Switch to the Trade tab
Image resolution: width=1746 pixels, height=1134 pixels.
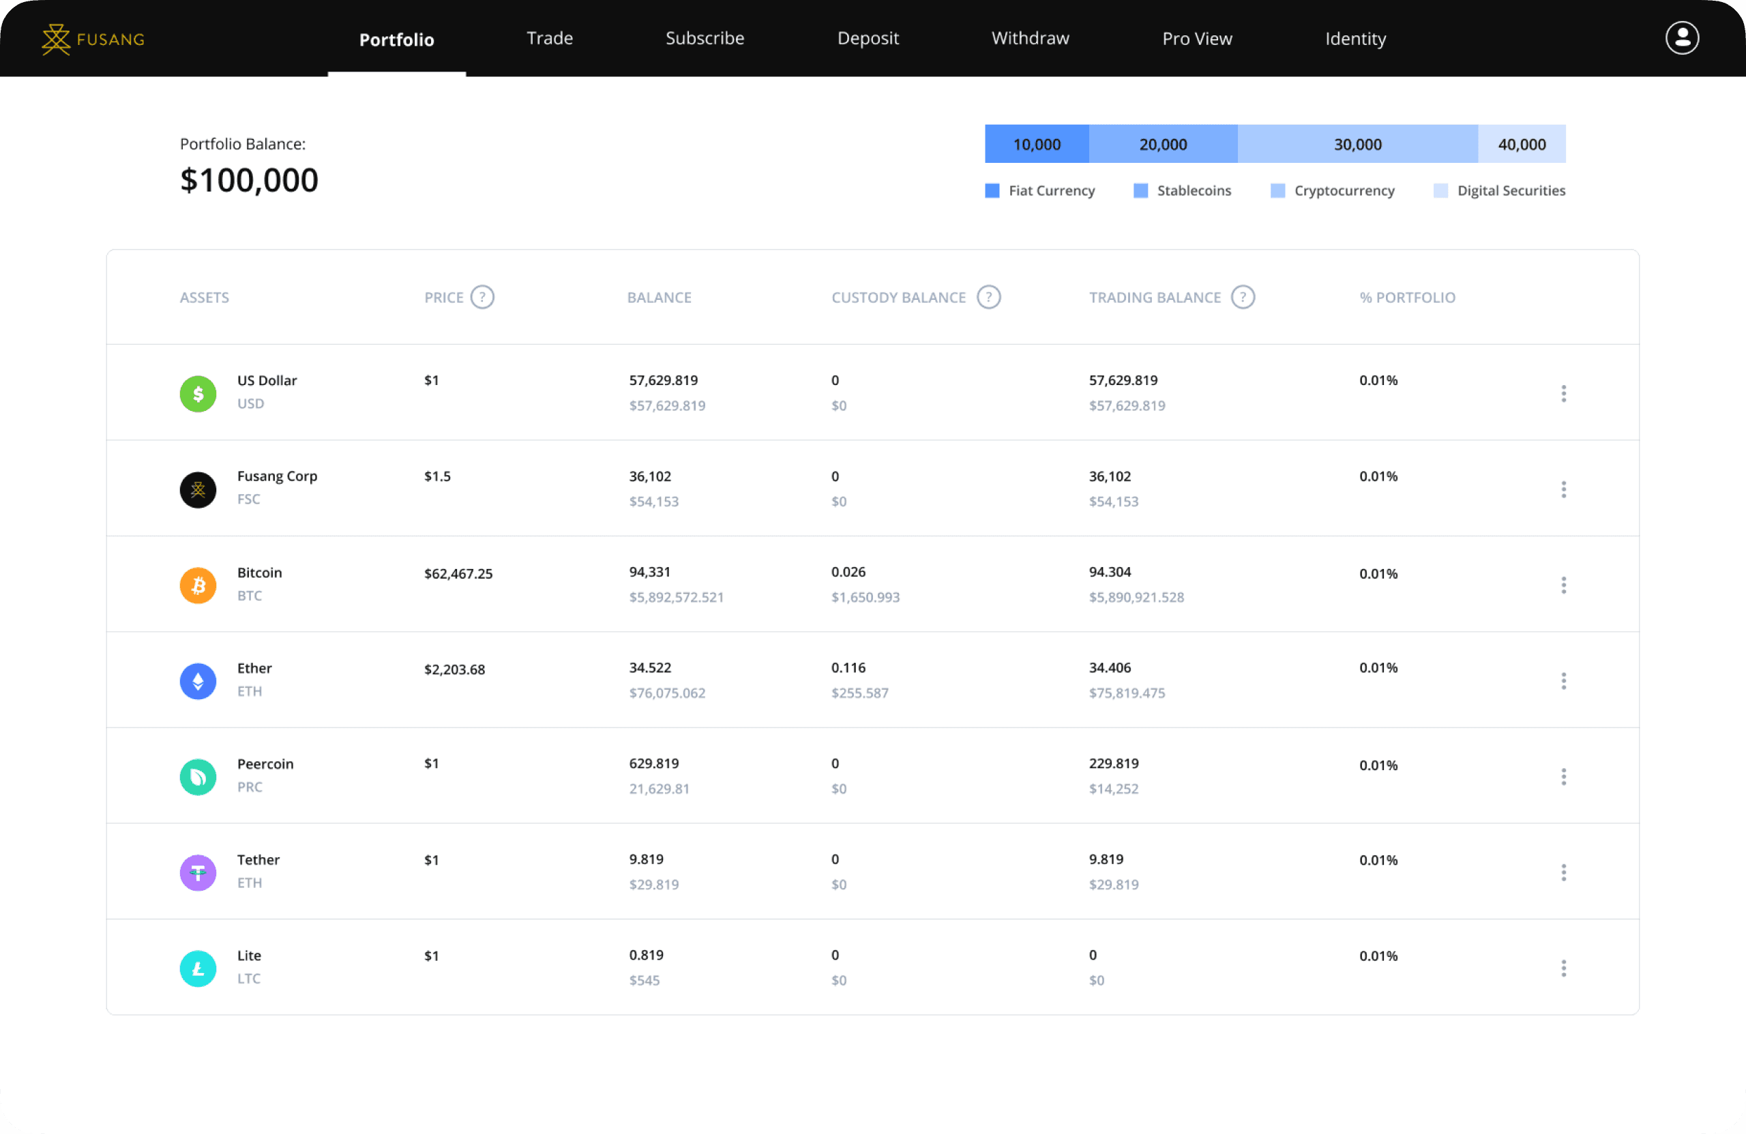550,38
